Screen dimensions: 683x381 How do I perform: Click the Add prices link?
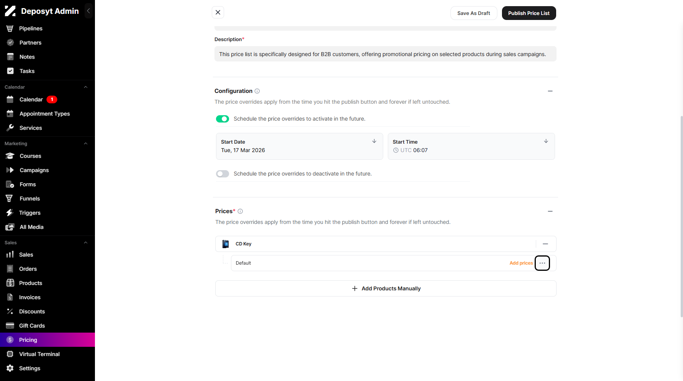[x=521, y=263]
